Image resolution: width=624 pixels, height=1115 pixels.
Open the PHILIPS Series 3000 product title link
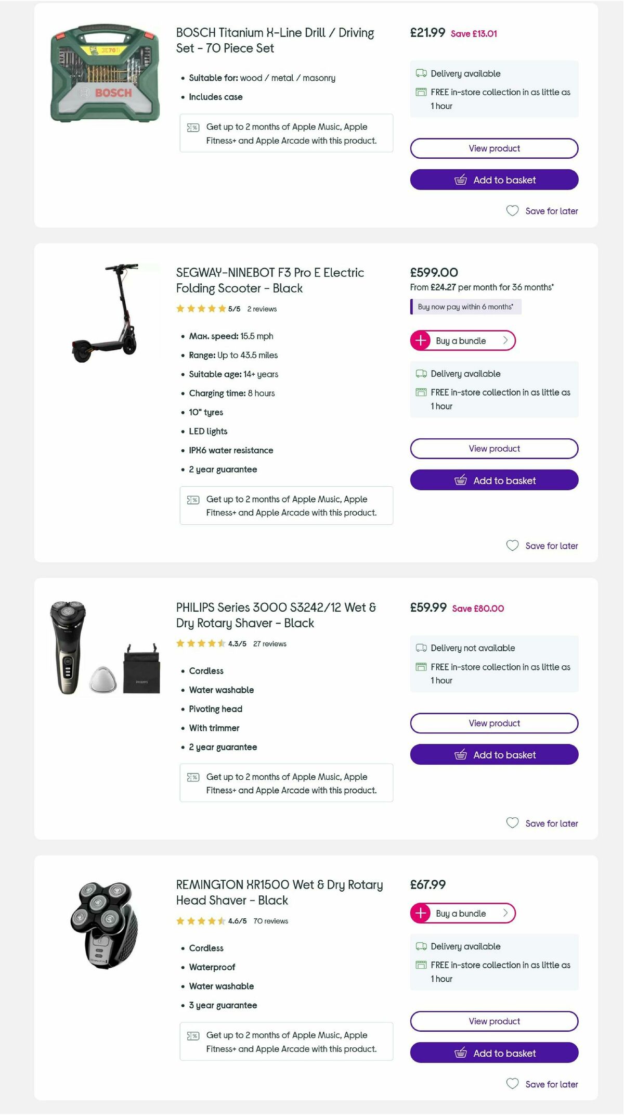tap(275, 615)
